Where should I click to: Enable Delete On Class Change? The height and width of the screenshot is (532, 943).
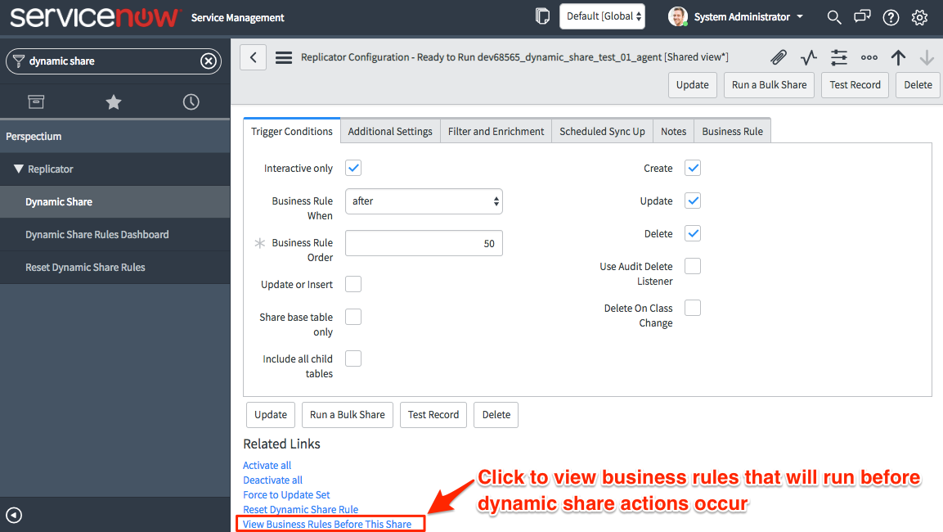(693, 308)
